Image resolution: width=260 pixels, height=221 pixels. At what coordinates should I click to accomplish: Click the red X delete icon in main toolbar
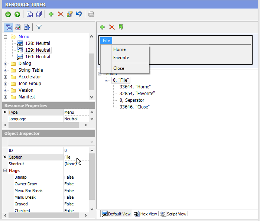(x=61, y=14)
